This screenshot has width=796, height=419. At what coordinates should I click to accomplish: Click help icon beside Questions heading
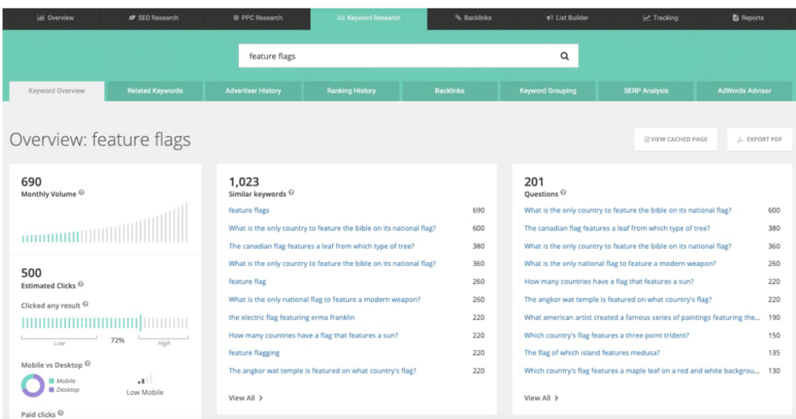[x=563, y=192]
